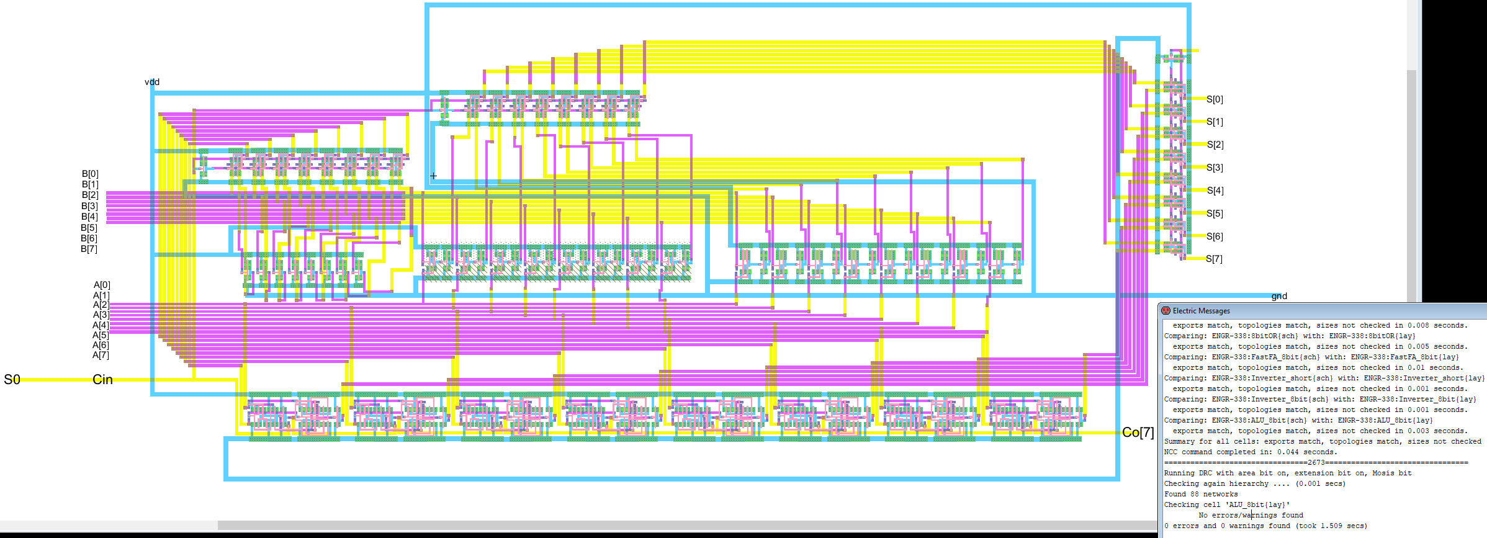
Task: Select the S[3] output export label
Action: point(1214,168)
